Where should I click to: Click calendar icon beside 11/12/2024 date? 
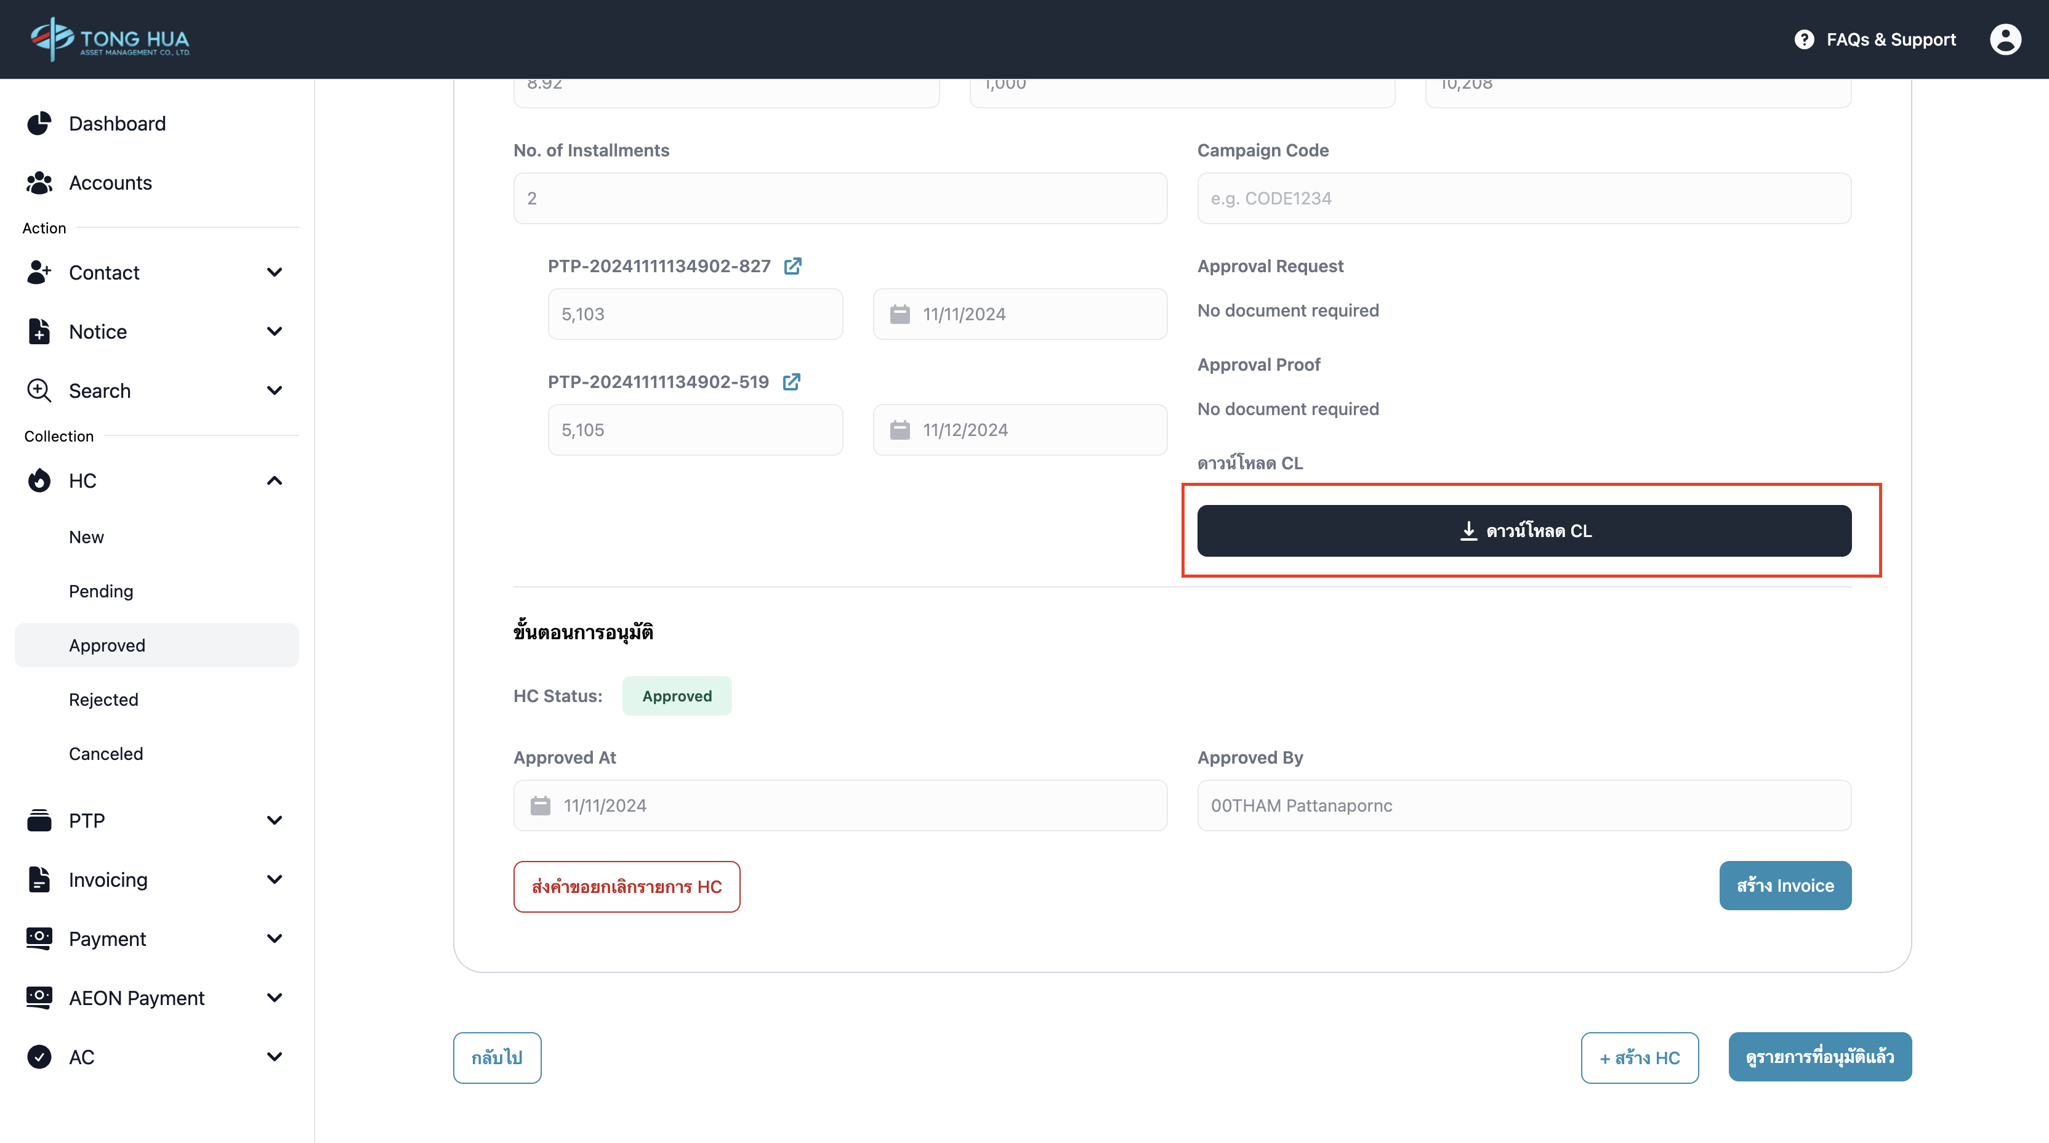click(900, 430)
